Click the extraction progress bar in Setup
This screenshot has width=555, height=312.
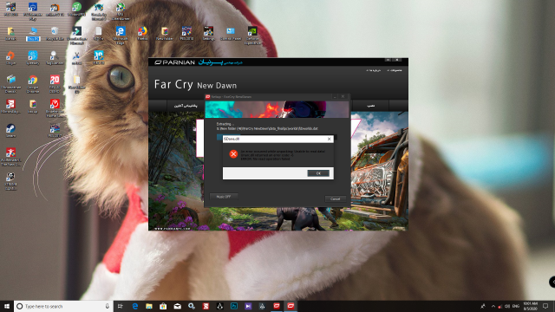[x=277, y=136]
